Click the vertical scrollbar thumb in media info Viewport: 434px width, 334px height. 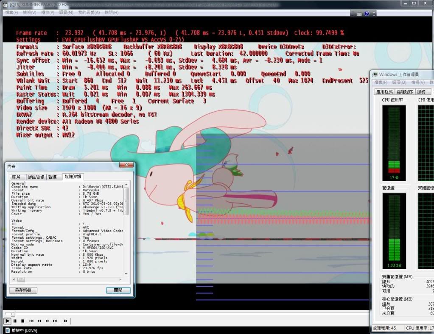click(126, 201)
